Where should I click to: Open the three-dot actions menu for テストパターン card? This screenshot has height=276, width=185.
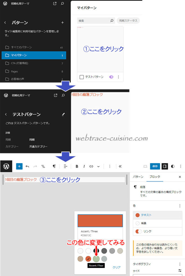pyautogui.click(x=118, y=77)
